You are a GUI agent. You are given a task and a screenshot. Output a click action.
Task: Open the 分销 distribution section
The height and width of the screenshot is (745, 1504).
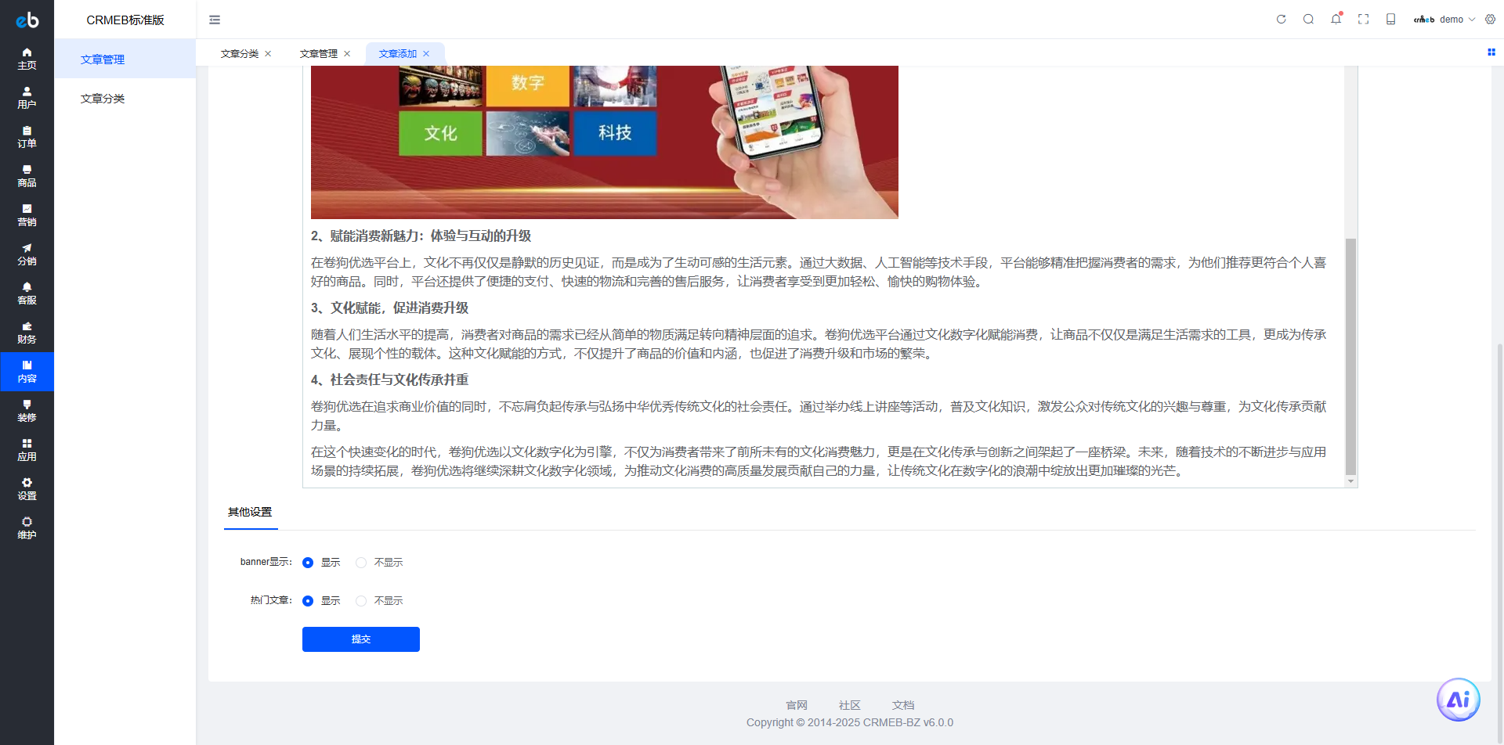coord(27,254)
